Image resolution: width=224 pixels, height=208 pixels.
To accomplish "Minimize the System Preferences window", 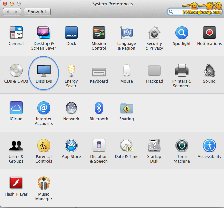I will pyautogui.click(x=12, y=4).
